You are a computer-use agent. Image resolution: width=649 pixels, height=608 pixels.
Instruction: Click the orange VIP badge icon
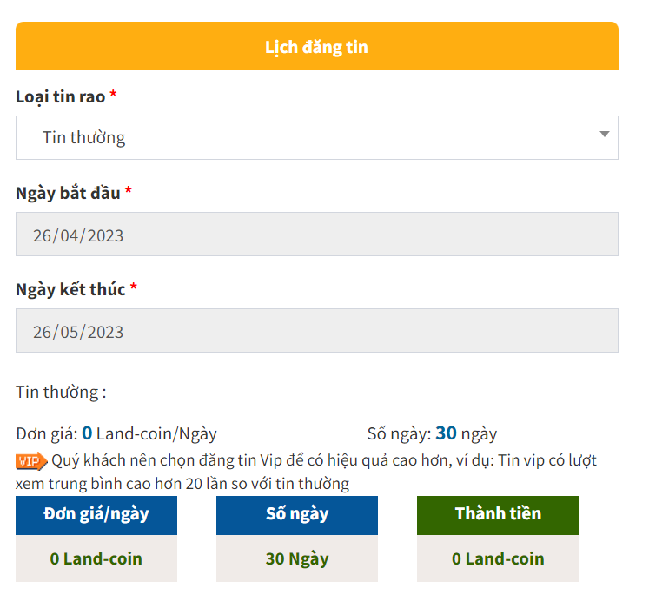[x=31, y=461]
